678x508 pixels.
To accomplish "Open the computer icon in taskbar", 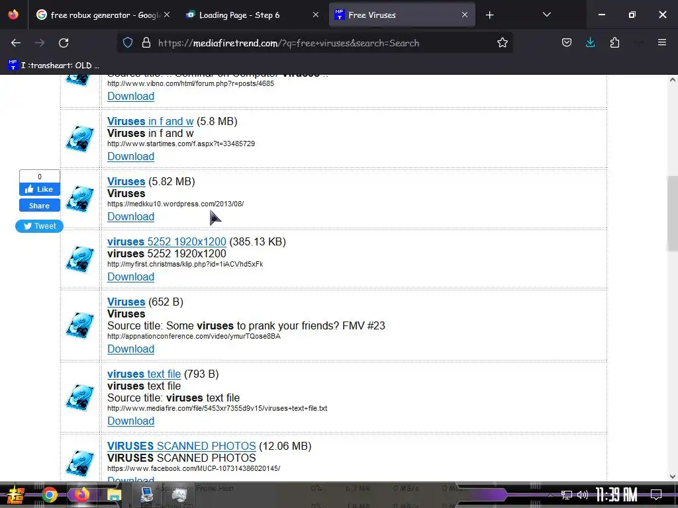I will 146,495.
